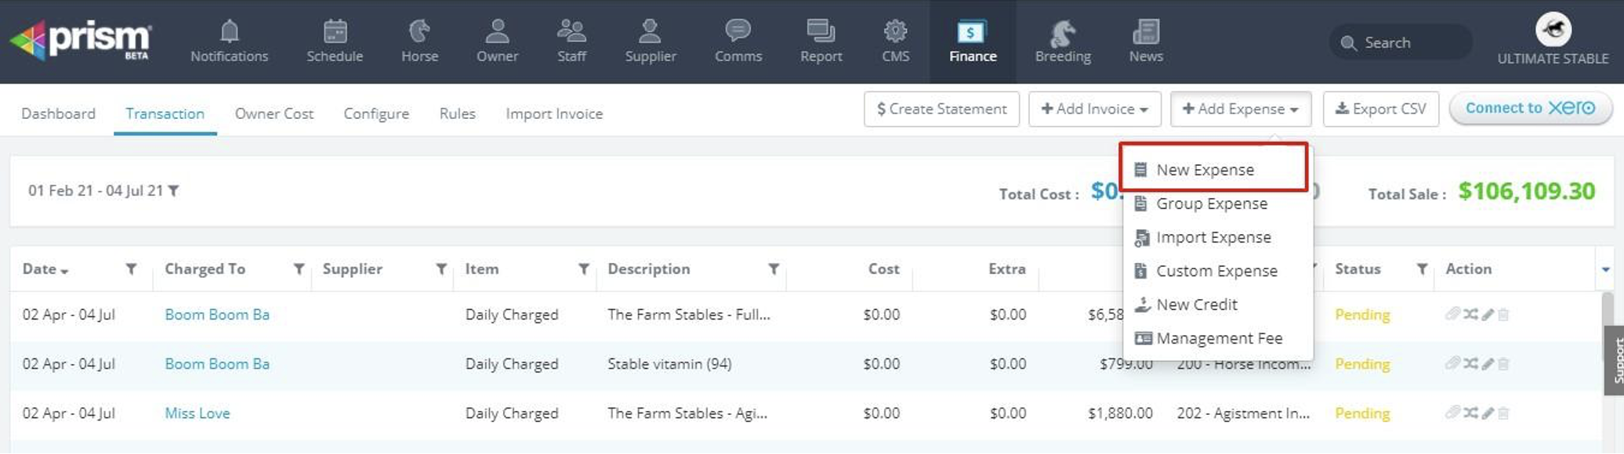Open the Breeding section icon
The width and height of the screenshot is (1624, 454).
[1062, 34]
